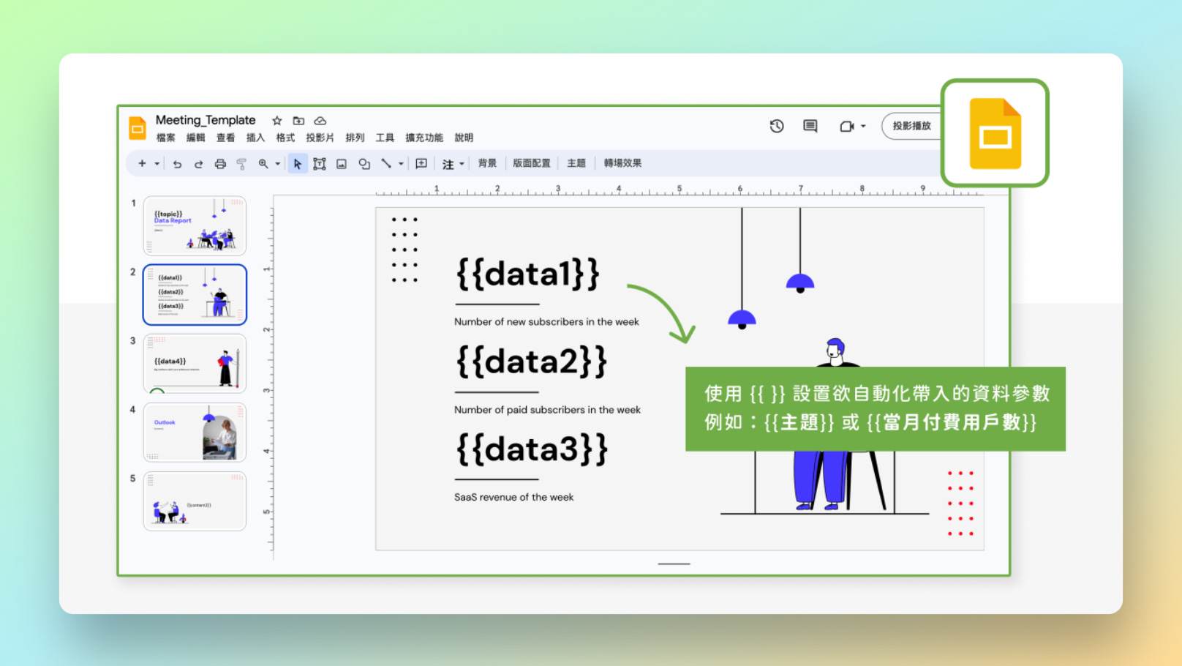Image resolution: width=1182 pixels, height=666 pixels.
Task: Click the print icon
Action: [x=220, y=164]
